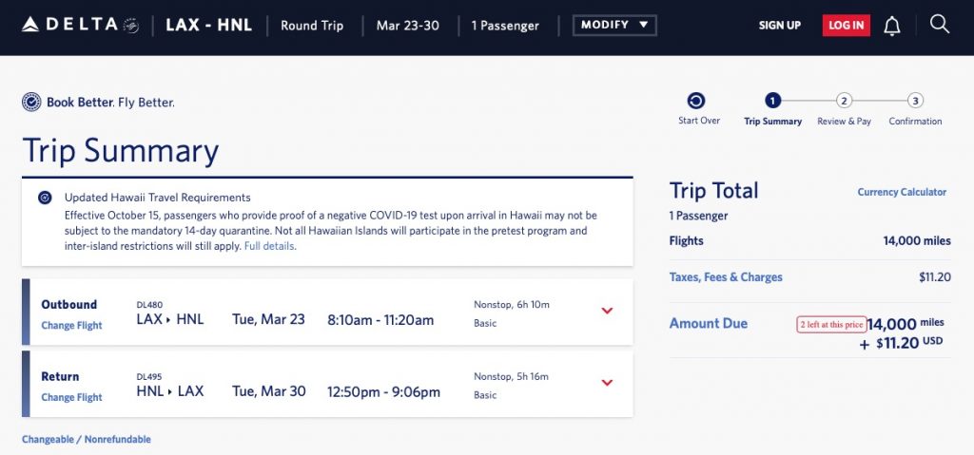Click Changeable / Nonrefundable link
This screenshot has height=455, width=974.
coord(87,440)
